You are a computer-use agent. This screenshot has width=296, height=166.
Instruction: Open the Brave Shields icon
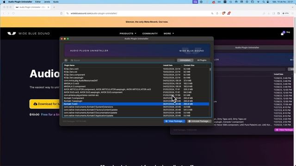point(223,13)
